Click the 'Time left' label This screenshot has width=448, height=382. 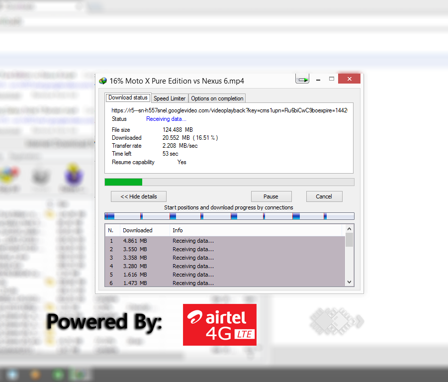(122, 154)
